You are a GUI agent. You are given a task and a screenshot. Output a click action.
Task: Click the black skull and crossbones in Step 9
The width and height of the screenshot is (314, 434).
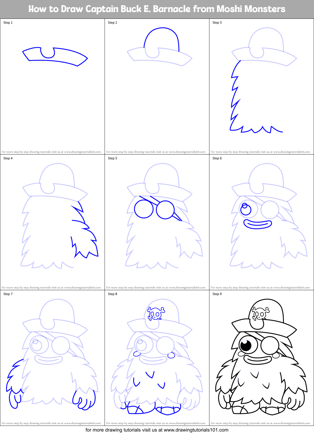pos(260,314)
